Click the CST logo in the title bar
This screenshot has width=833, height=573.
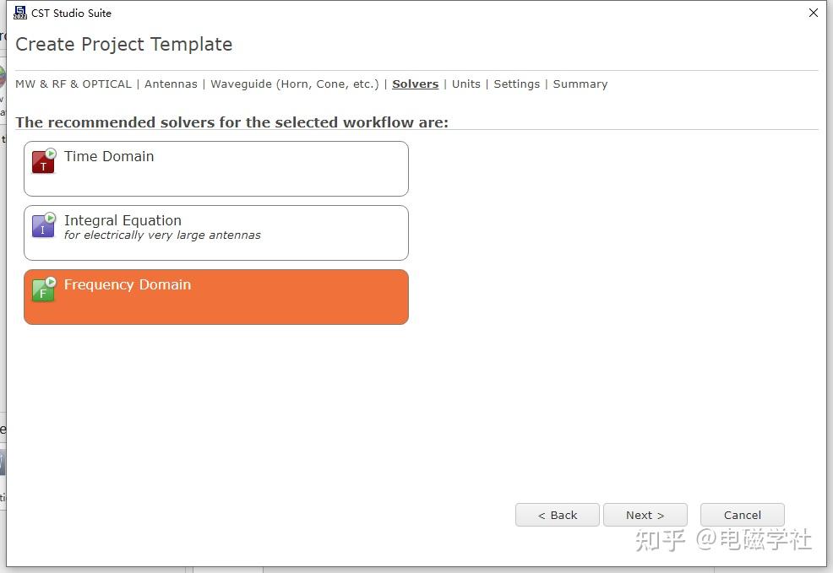tap(19, 12)
